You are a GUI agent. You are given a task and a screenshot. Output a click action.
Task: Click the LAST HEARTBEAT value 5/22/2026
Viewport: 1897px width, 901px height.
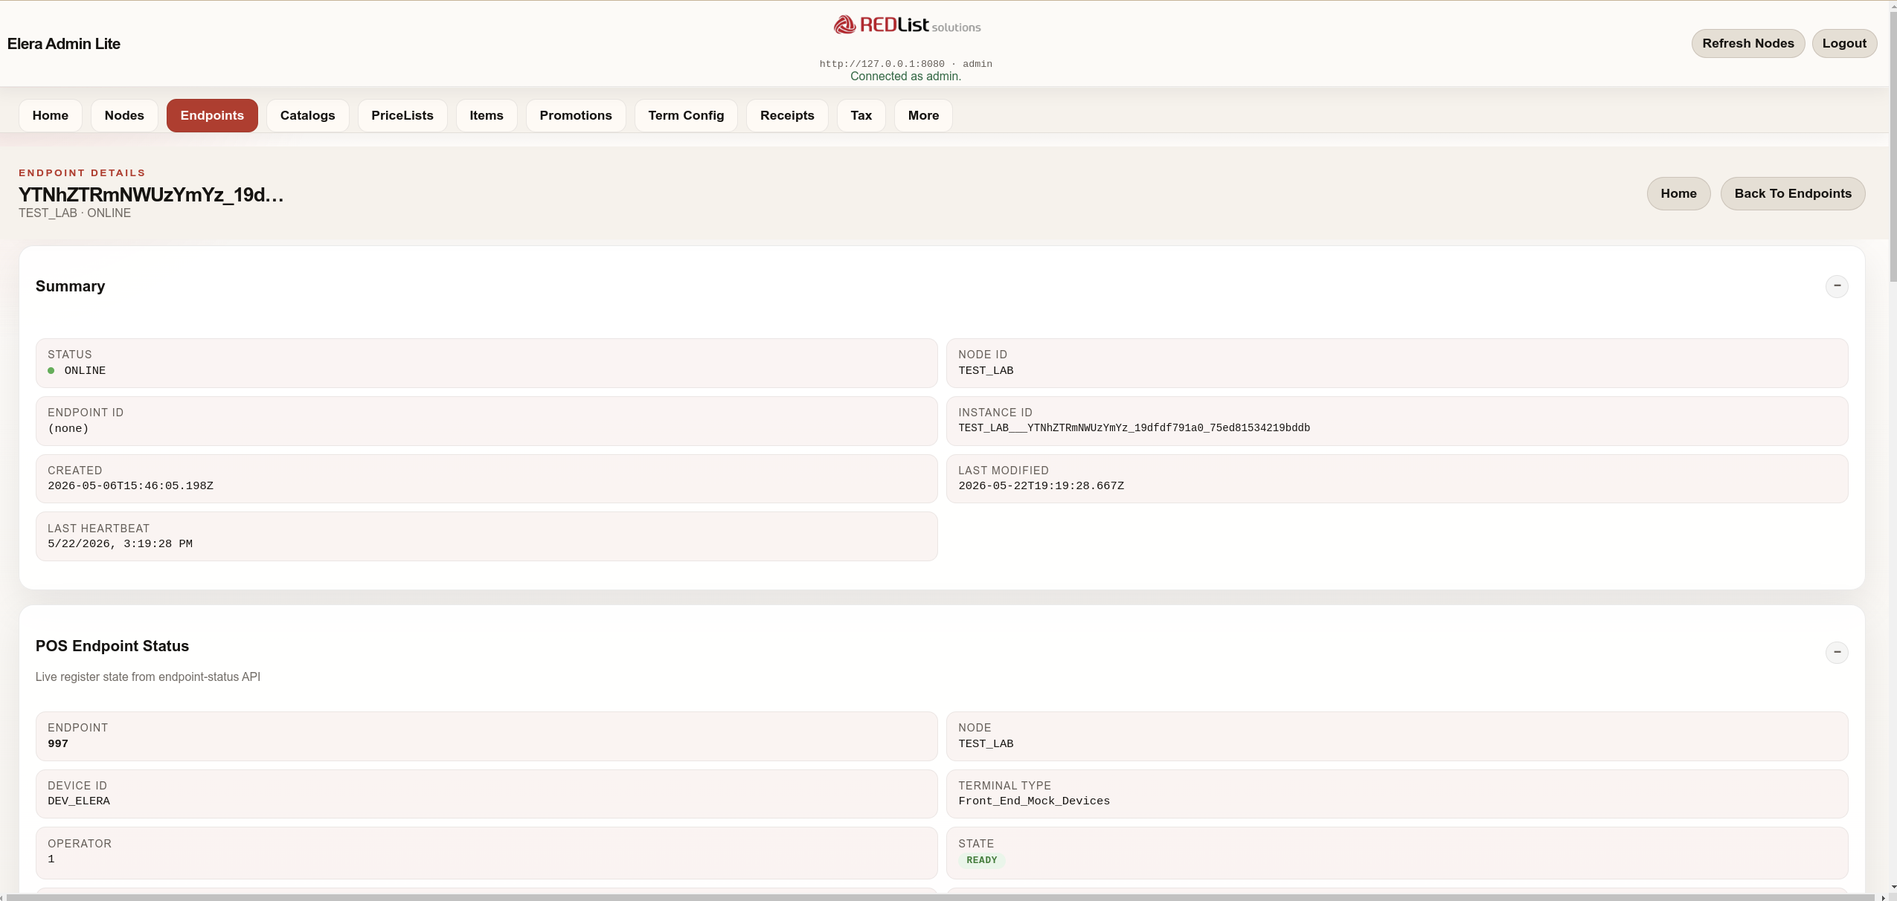(120, 543)
